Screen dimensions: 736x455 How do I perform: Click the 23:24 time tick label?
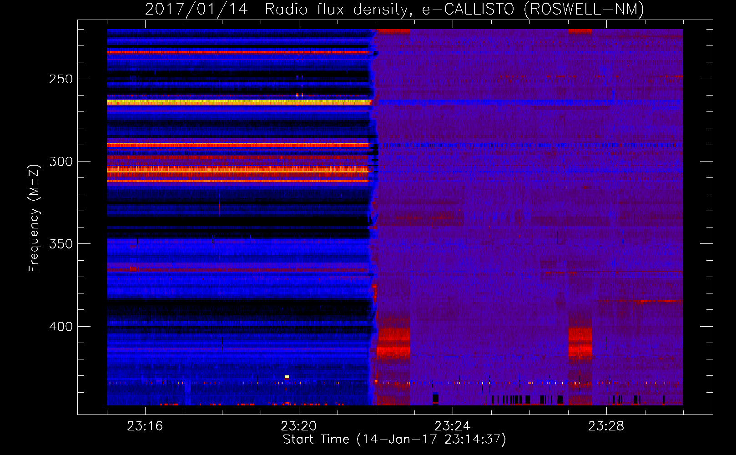(452, 426)
